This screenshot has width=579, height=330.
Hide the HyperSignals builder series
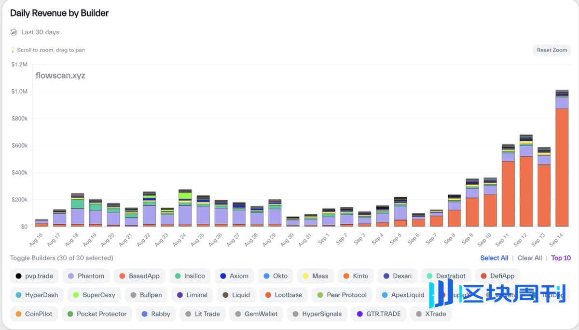click(x=317, y=314)
